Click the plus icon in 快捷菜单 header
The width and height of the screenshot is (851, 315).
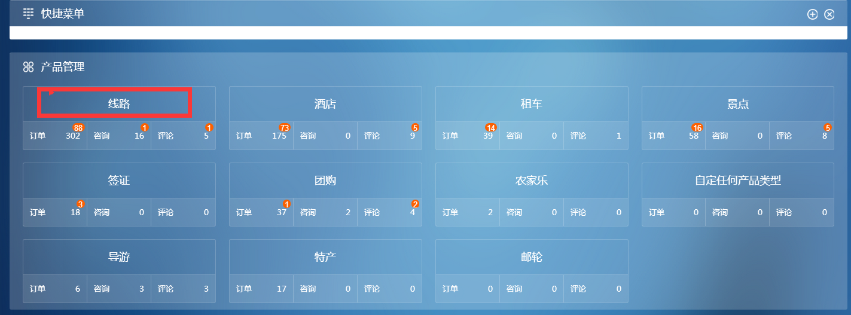pos(812,14)
